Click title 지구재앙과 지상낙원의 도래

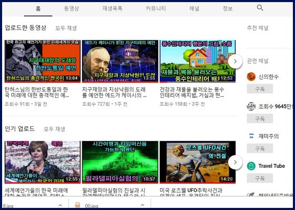tap(114, 92)
